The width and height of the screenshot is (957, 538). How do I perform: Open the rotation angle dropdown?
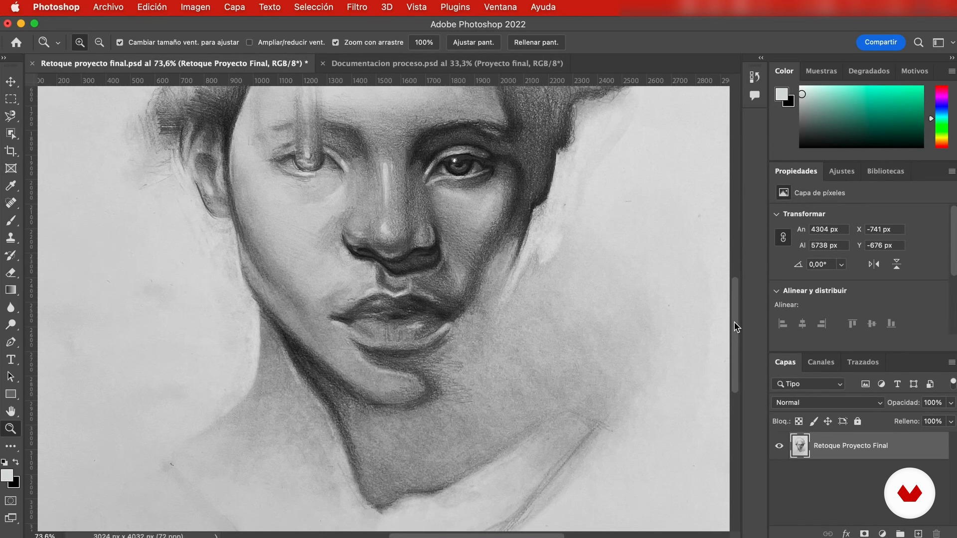[841, 265]
